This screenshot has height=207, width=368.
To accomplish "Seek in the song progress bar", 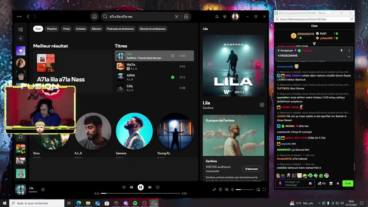I will coord(141,193).
